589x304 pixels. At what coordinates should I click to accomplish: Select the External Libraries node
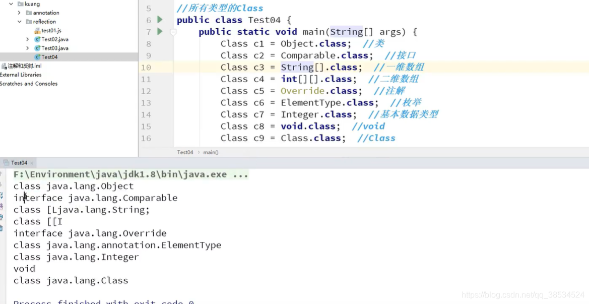(21, 75)
